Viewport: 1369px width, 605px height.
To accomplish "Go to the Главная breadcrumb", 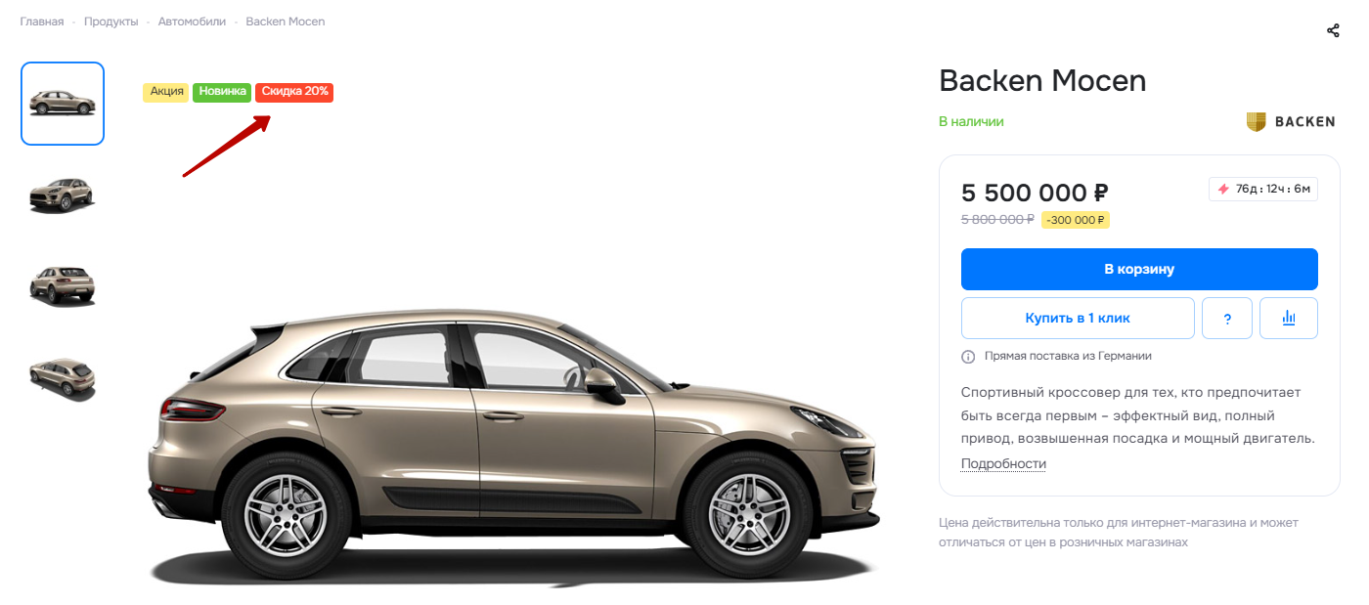I will (42, 22).
